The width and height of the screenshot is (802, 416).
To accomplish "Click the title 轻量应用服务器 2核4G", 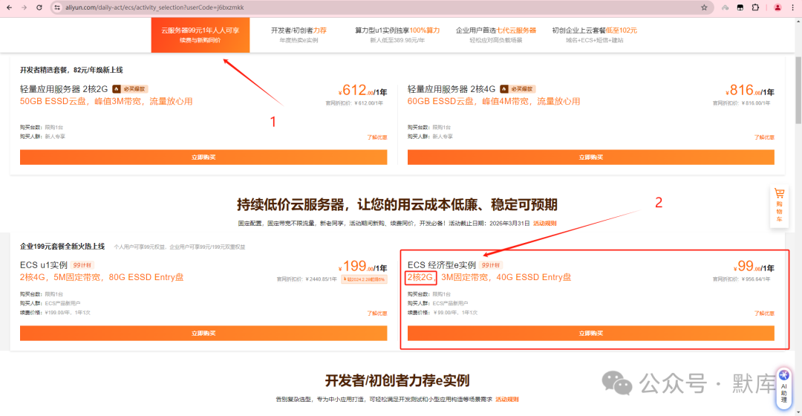I will pos(451,89).
